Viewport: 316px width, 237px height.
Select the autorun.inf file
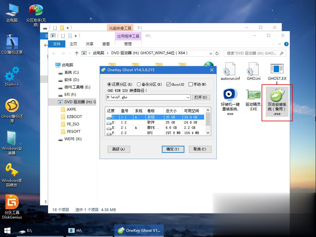tap(230, 71)
